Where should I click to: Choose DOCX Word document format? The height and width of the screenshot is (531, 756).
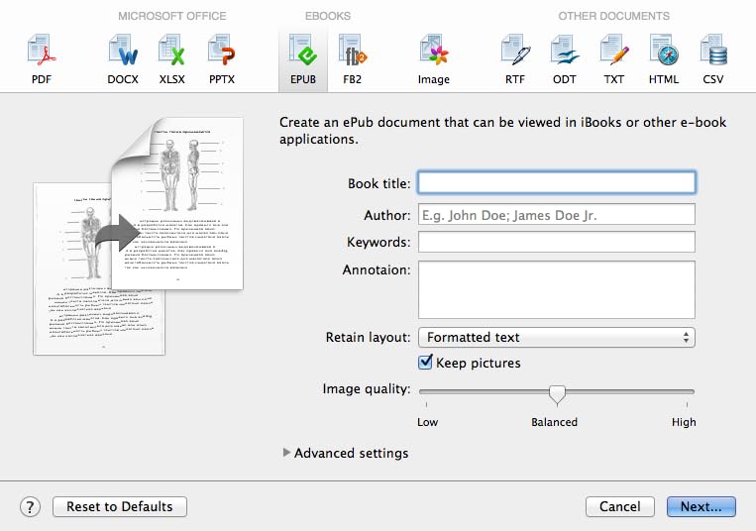click(x=123, y=57)
